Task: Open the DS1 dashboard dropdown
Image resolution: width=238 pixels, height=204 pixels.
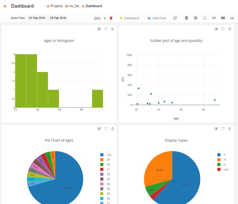Action: [100, 18]
